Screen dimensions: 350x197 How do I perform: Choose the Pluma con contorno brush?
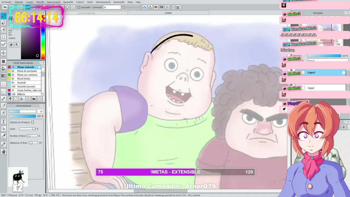[x=24, y=75]
